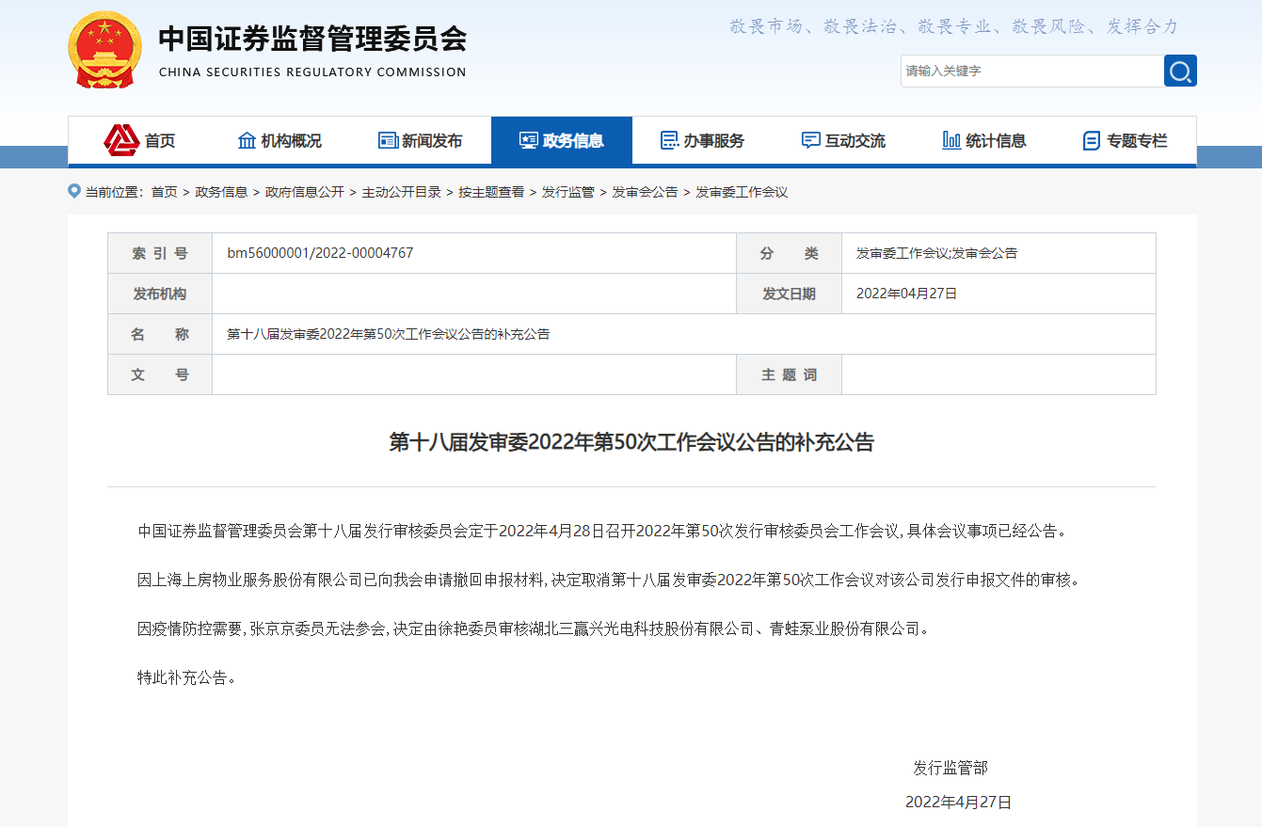The image size is (1262, 827).
Task: Click the first paragraph about 4月28日 meeting
Action: [604, 531]
